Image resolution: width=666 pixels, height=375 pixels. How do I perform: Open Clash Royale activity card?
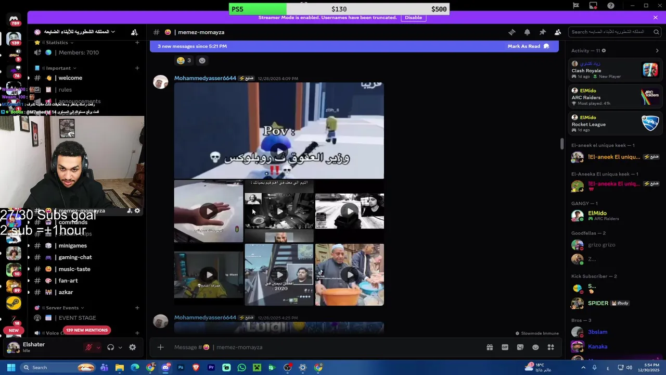(x=616, y=70)
